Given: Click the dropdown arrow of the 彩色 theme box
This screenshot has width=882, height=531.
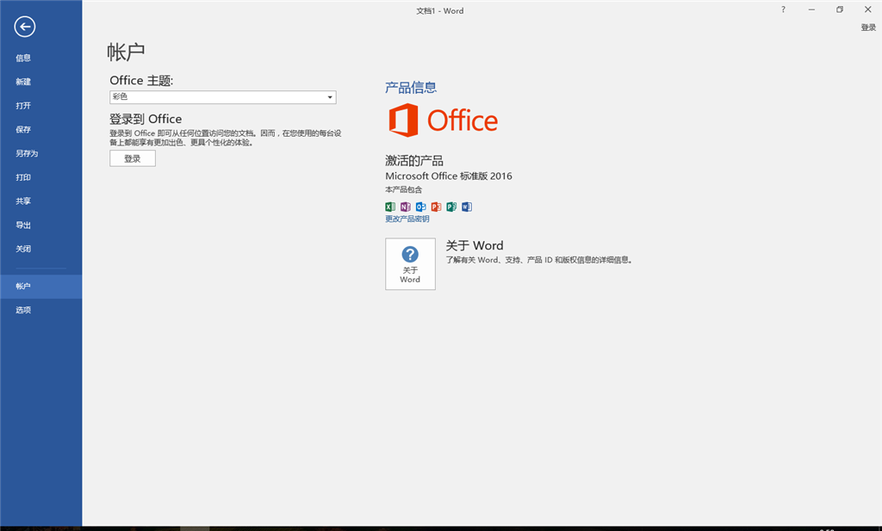Looking at the screenshot, I should point(330,97).
